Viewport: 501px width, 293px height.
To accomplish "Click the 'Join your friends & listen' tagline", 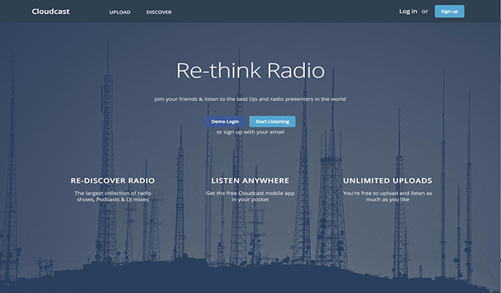I will [x=250, y=99].
